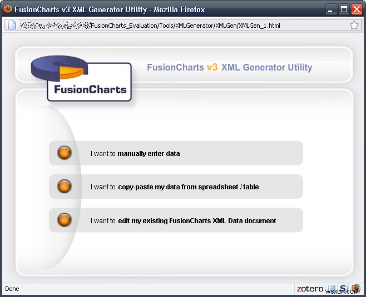Click the Firefox icon in the title bar
366x297 pixels.
click(8, 9)
